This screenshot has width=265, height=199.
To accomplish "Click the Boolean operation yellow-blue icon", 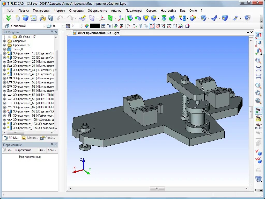I will click(x=145, y=18).
